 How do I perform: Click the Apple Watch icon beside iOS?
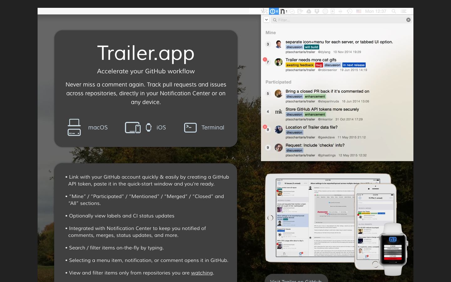[149, 127]
